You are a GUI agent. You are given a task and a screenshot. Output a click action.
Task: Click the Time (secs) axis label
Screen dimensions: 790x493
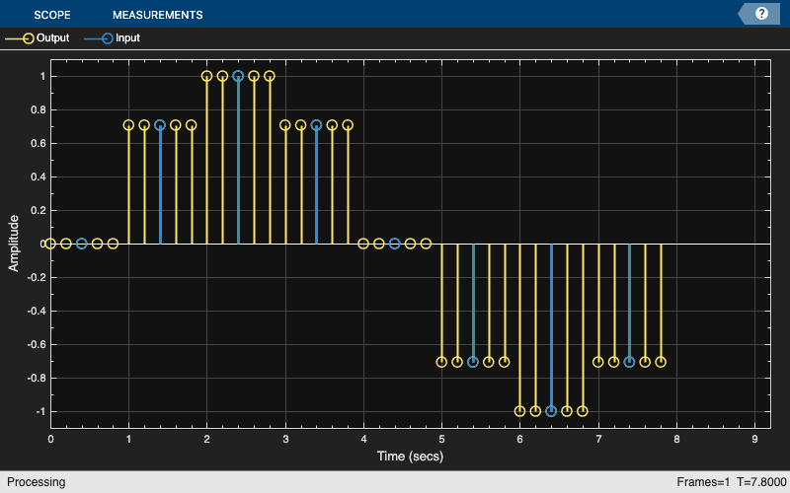tap(410, 457)
